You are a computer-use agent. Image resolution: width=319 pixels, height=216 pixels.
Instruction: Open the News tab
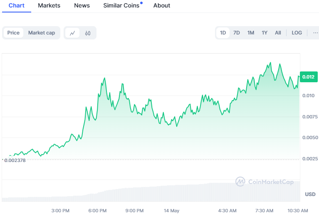82,5
